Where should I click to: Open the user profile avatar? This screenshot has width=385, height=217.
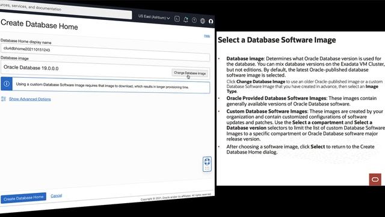tap(211, 22)
